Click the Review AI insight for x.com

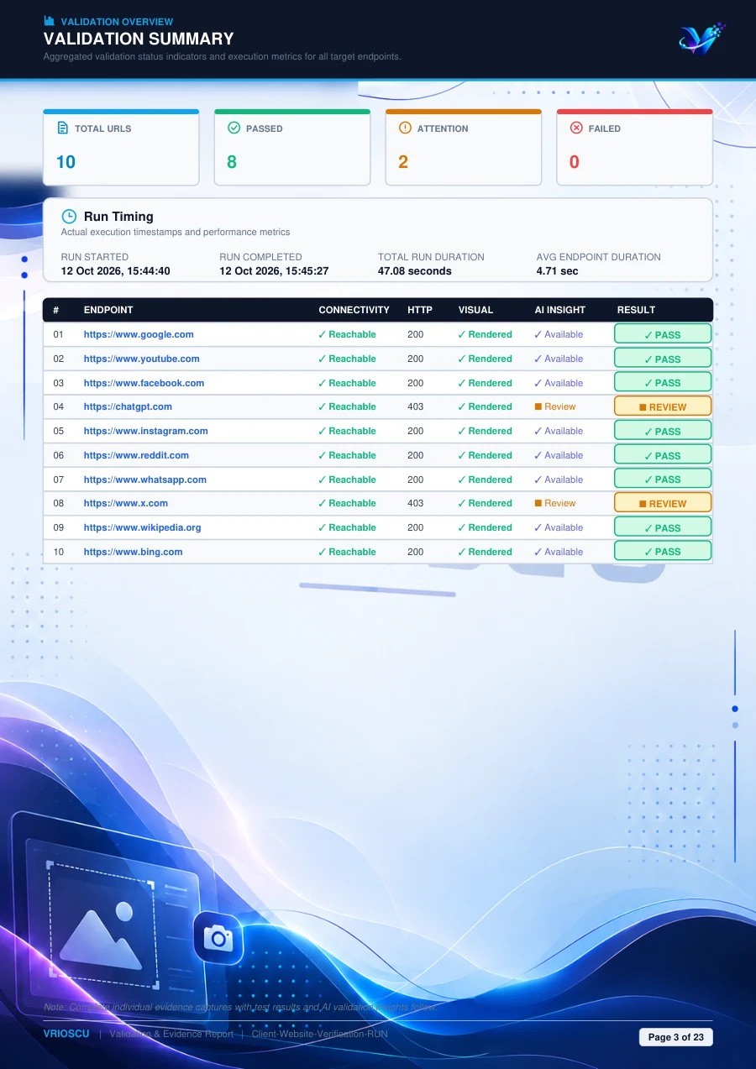[555, 503]
